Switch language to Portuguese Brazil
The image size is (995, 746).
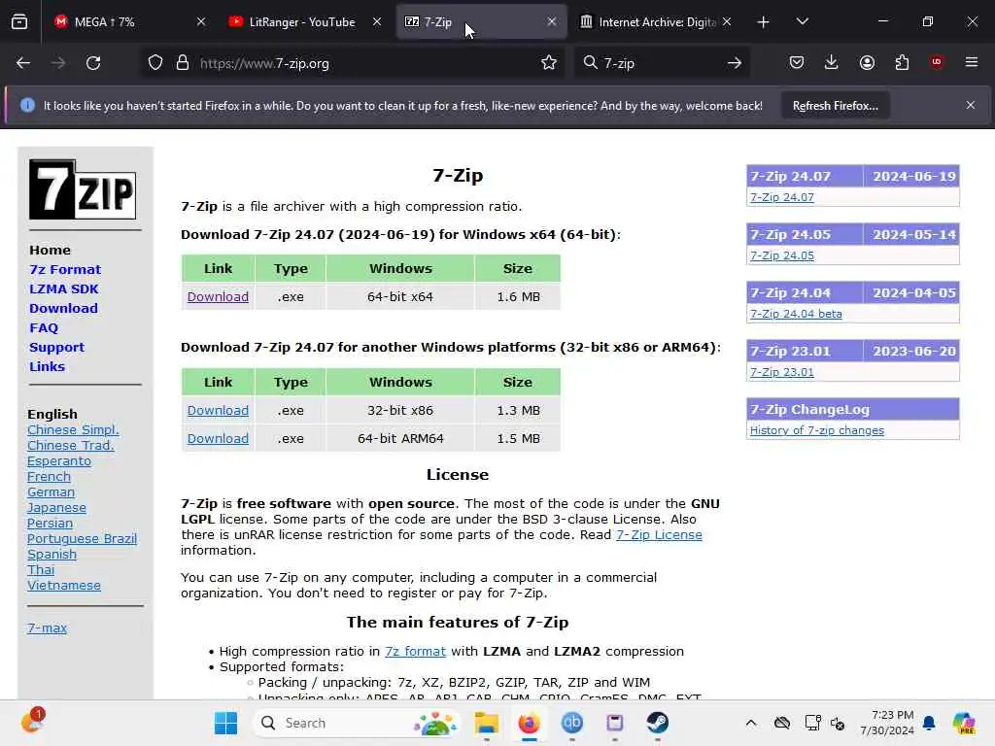(82, 538)
